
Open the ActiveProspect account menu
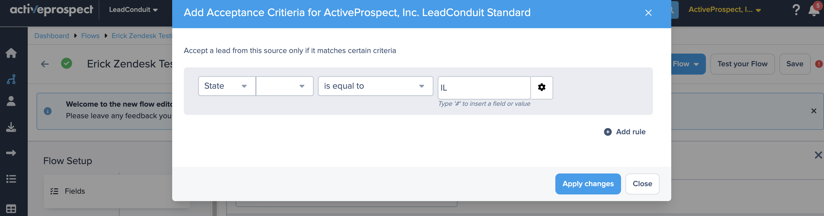point(724,10)
